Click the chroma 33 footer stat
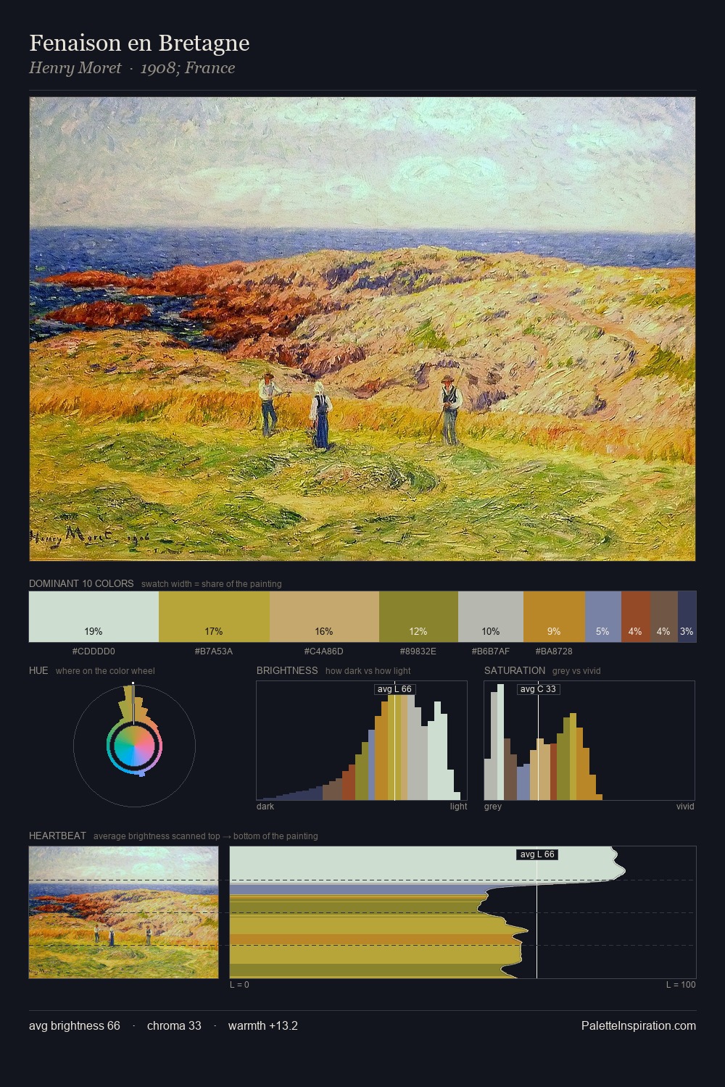725x1087 pixels. [x=174, y=1025]
